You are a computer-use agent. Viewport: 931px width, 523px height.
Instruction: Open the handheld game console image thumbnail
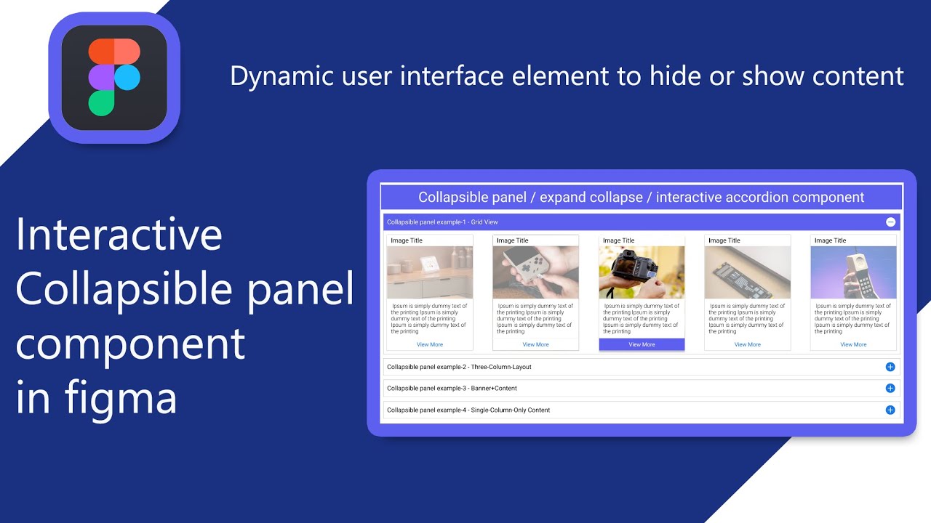pos(536,272)
